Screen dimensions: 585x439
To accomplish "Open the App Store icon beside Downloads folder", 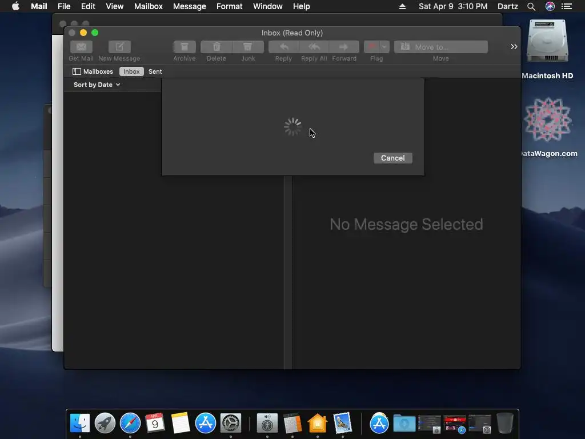I will pos(379,423).
